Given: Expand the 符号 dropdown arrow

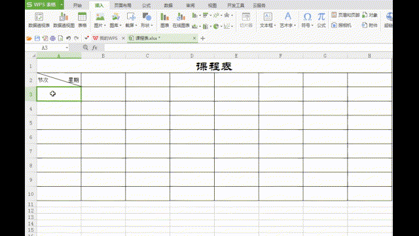Looking at the screenshot, I should pos(312,26).
